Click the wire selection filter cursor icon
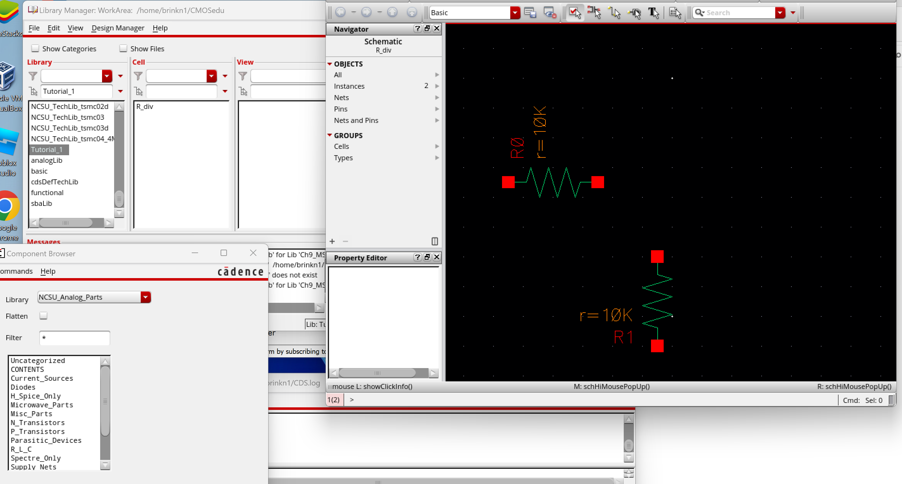Viewport: 902px width, 484px height. click(x=614, y=13)
